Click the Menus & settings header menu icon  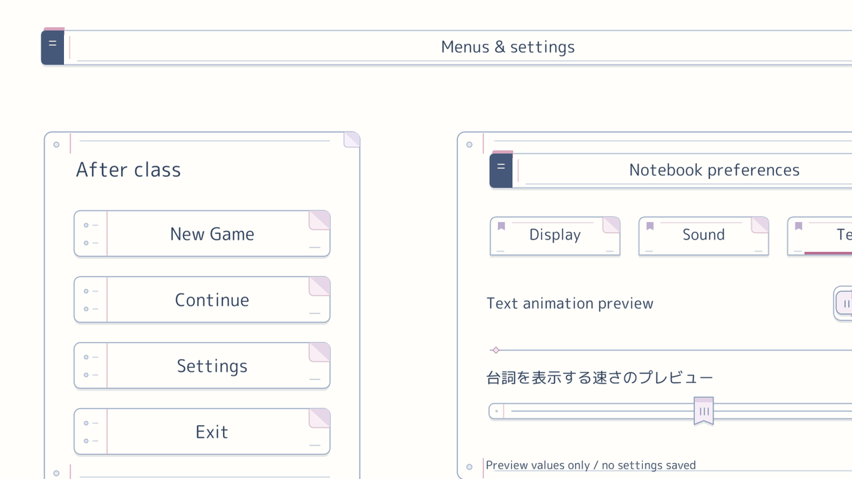pos(53,47)
